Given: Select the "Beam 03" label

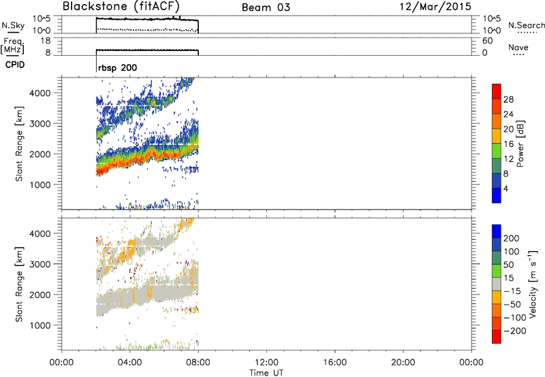Looking at the screenshot, I should [x=266, y=7].
